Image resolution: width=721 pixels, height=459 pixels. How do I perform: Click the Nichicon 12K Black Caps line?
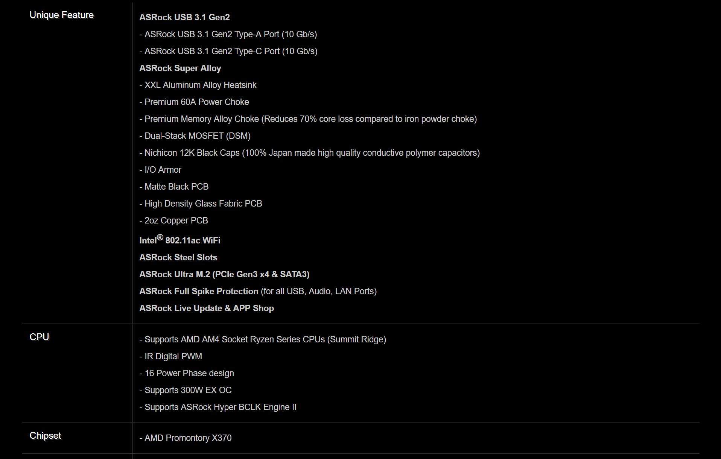[309, 153]
